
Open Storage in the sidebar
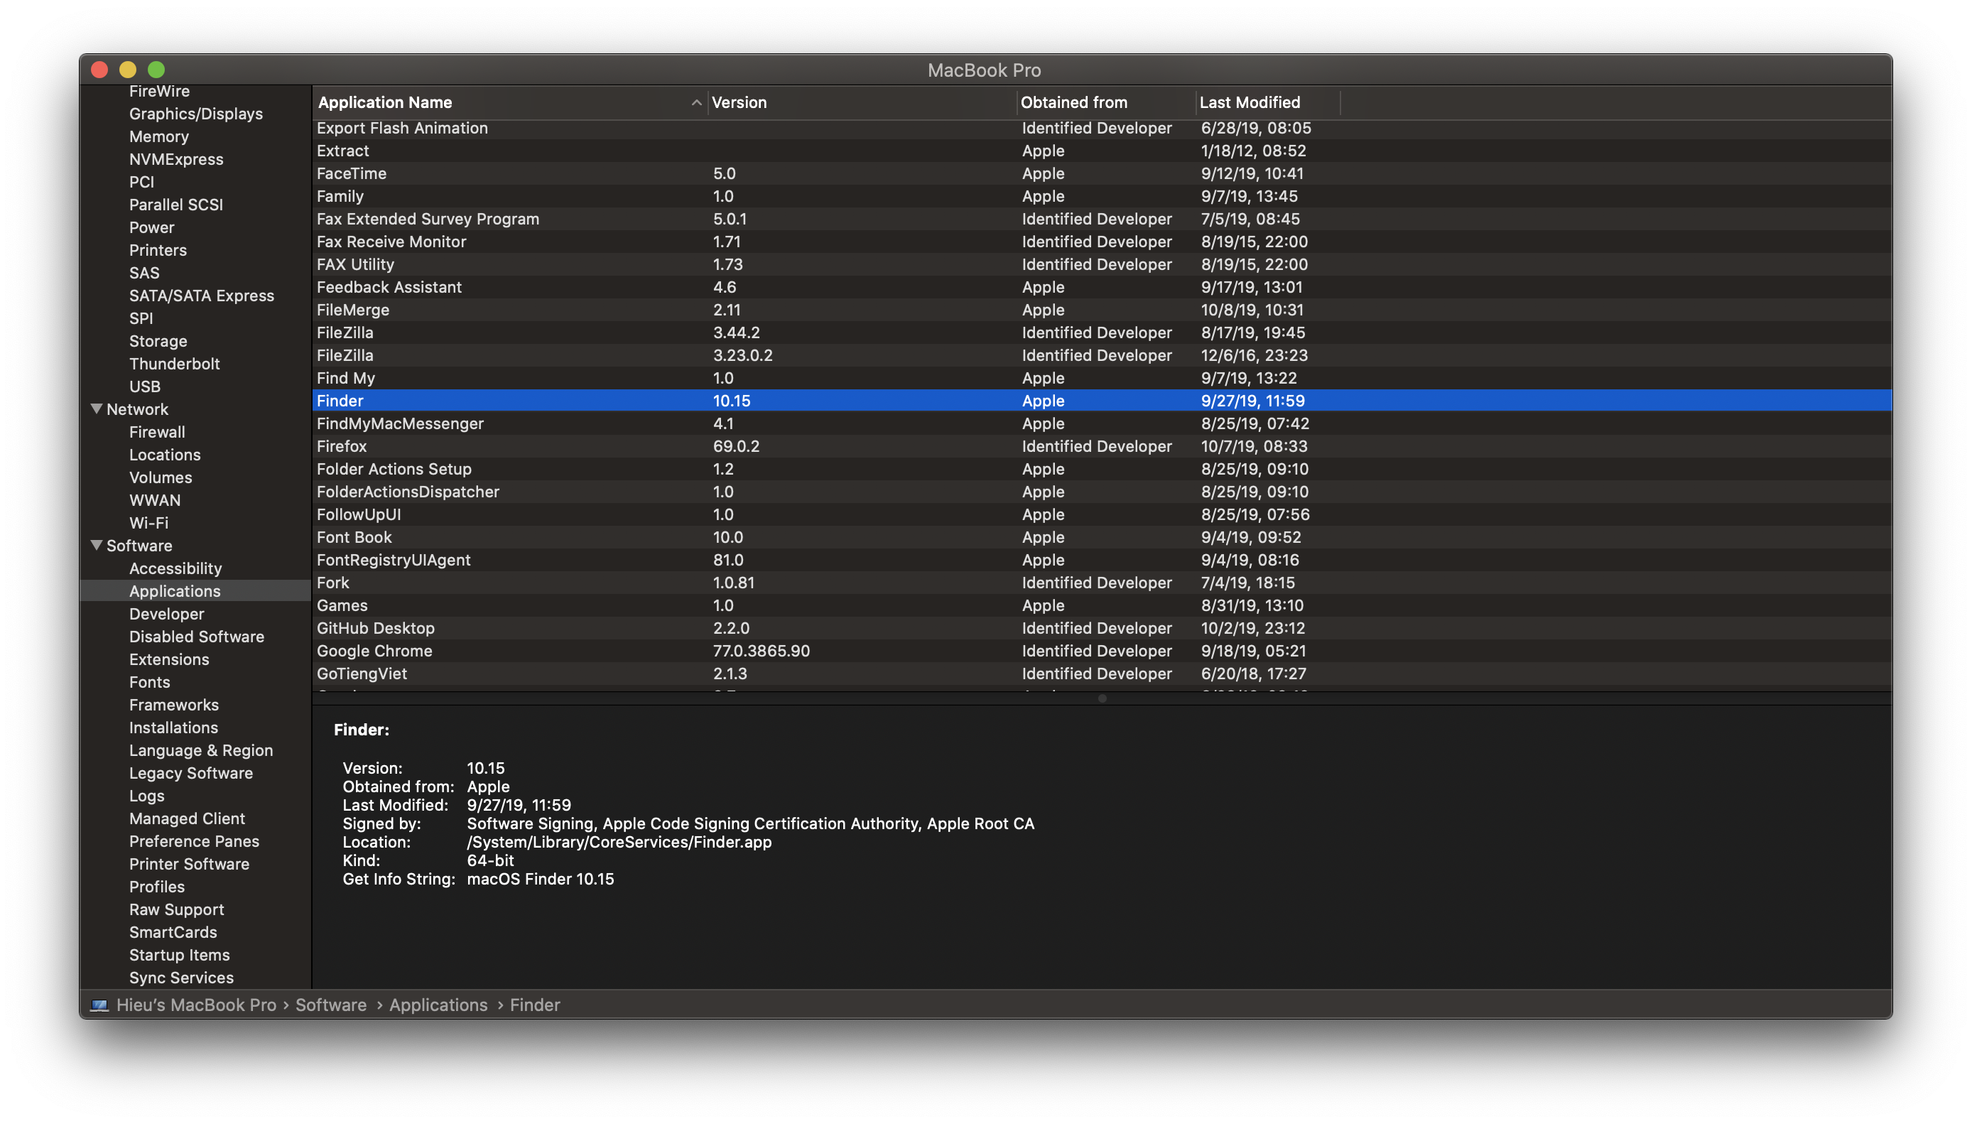click(158, 340)
